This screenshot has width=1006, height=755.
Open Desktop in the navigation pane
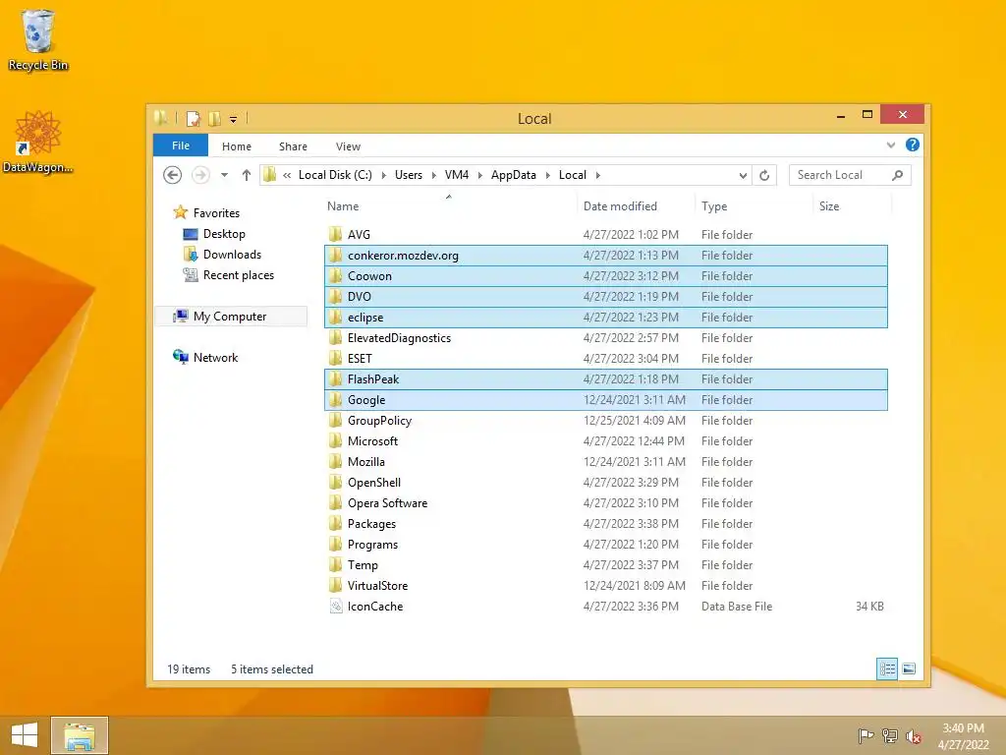(x=224, y=234)
